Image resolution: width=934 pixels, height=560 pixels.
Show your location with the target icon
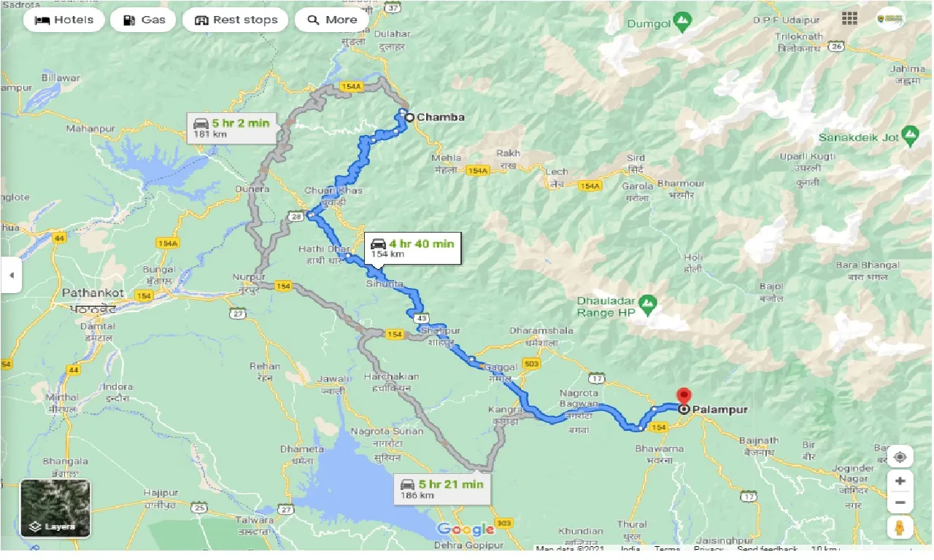click(900, 456)
